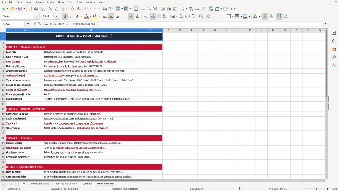Open the Sheet menu
The image size is (339, 191).
click(61, 2)
